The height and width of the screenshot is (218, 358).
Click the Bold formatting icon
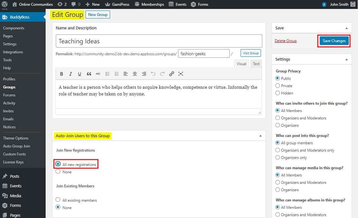(x=62, y=74)
